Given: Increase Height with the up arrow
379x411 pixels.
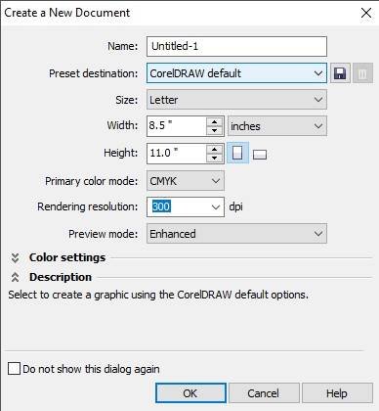Looking at the screenshot, I should [215, 150].
